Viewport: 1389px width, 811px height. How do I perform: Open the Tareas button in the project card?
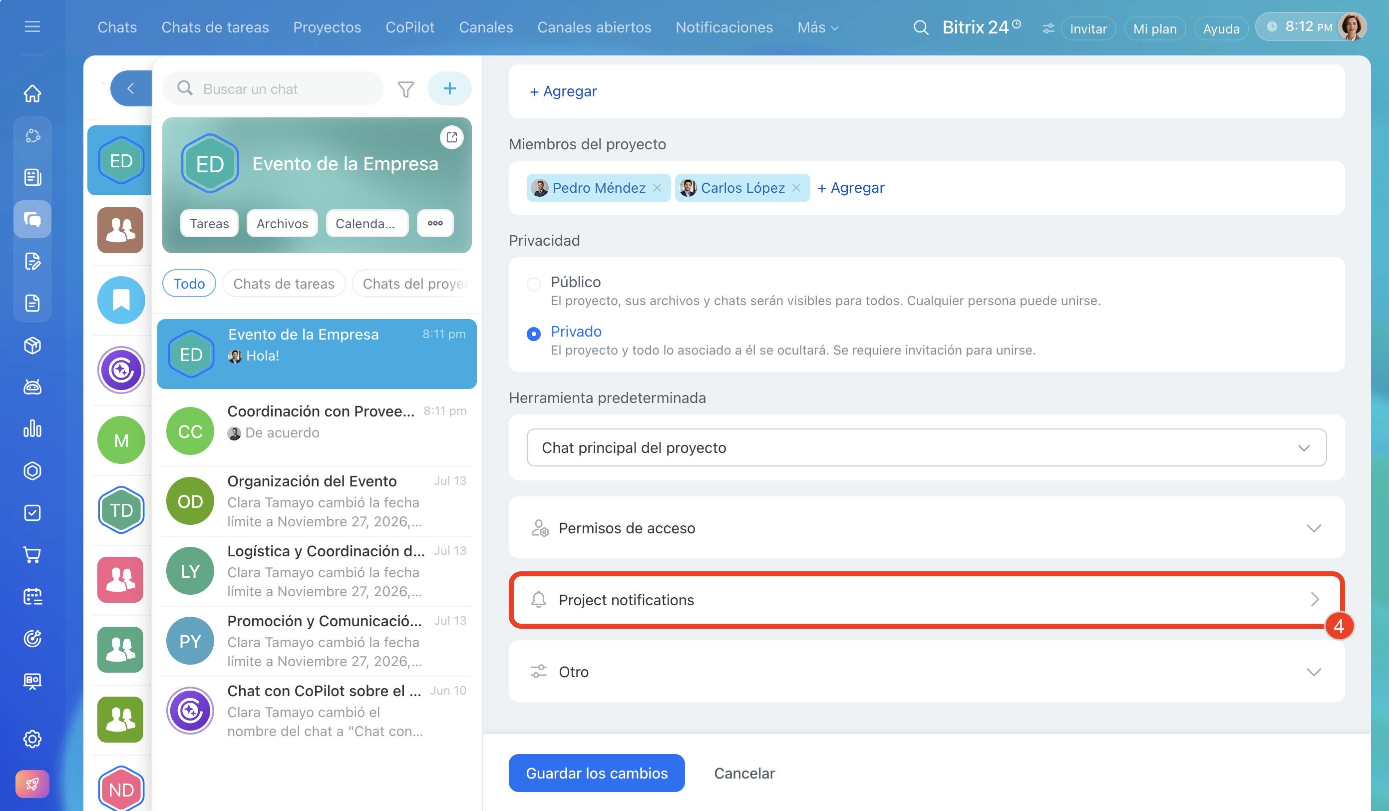(x=210, y=223)
